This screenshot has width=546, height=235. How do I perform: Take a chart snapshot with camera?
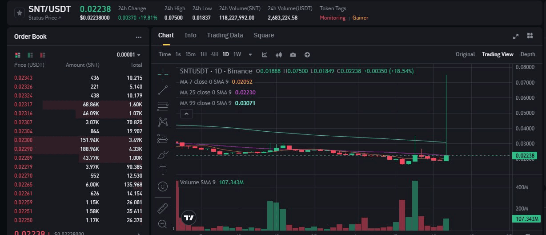click(293, 54)
